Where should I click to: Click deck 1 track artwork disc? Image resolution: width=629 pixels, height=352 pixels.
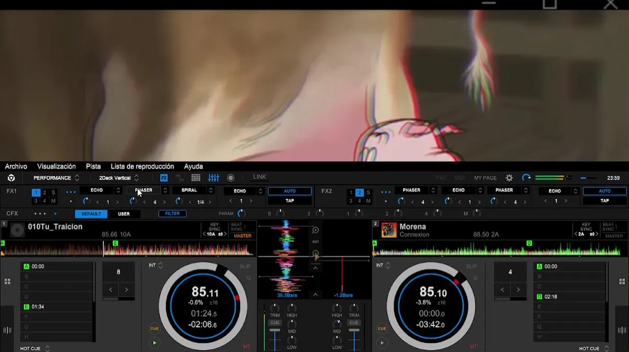tap(17, 230)
